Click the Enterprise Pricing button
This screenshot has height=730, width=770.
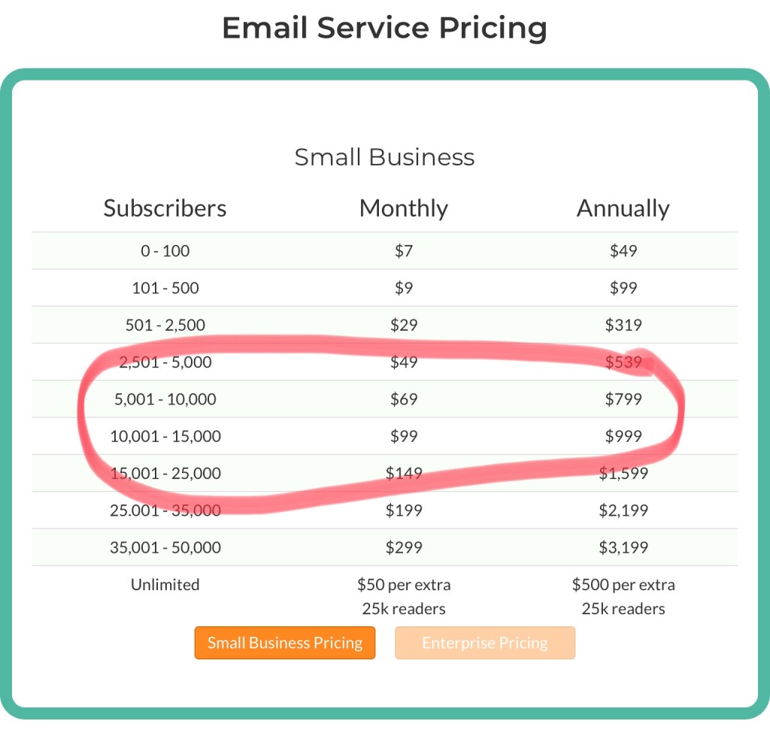[484, 643]
